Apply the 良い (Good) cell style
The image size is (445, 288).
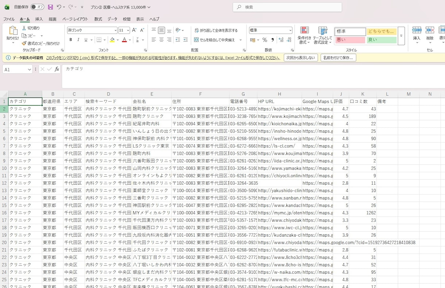pyautogui.click(x=382, y=40)
